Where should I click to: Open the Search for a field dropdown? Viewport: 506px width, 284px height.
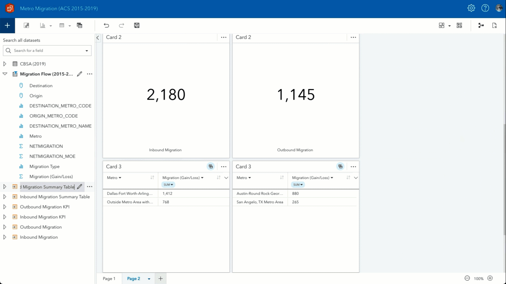pyautogui.click(x=87, y=51)
